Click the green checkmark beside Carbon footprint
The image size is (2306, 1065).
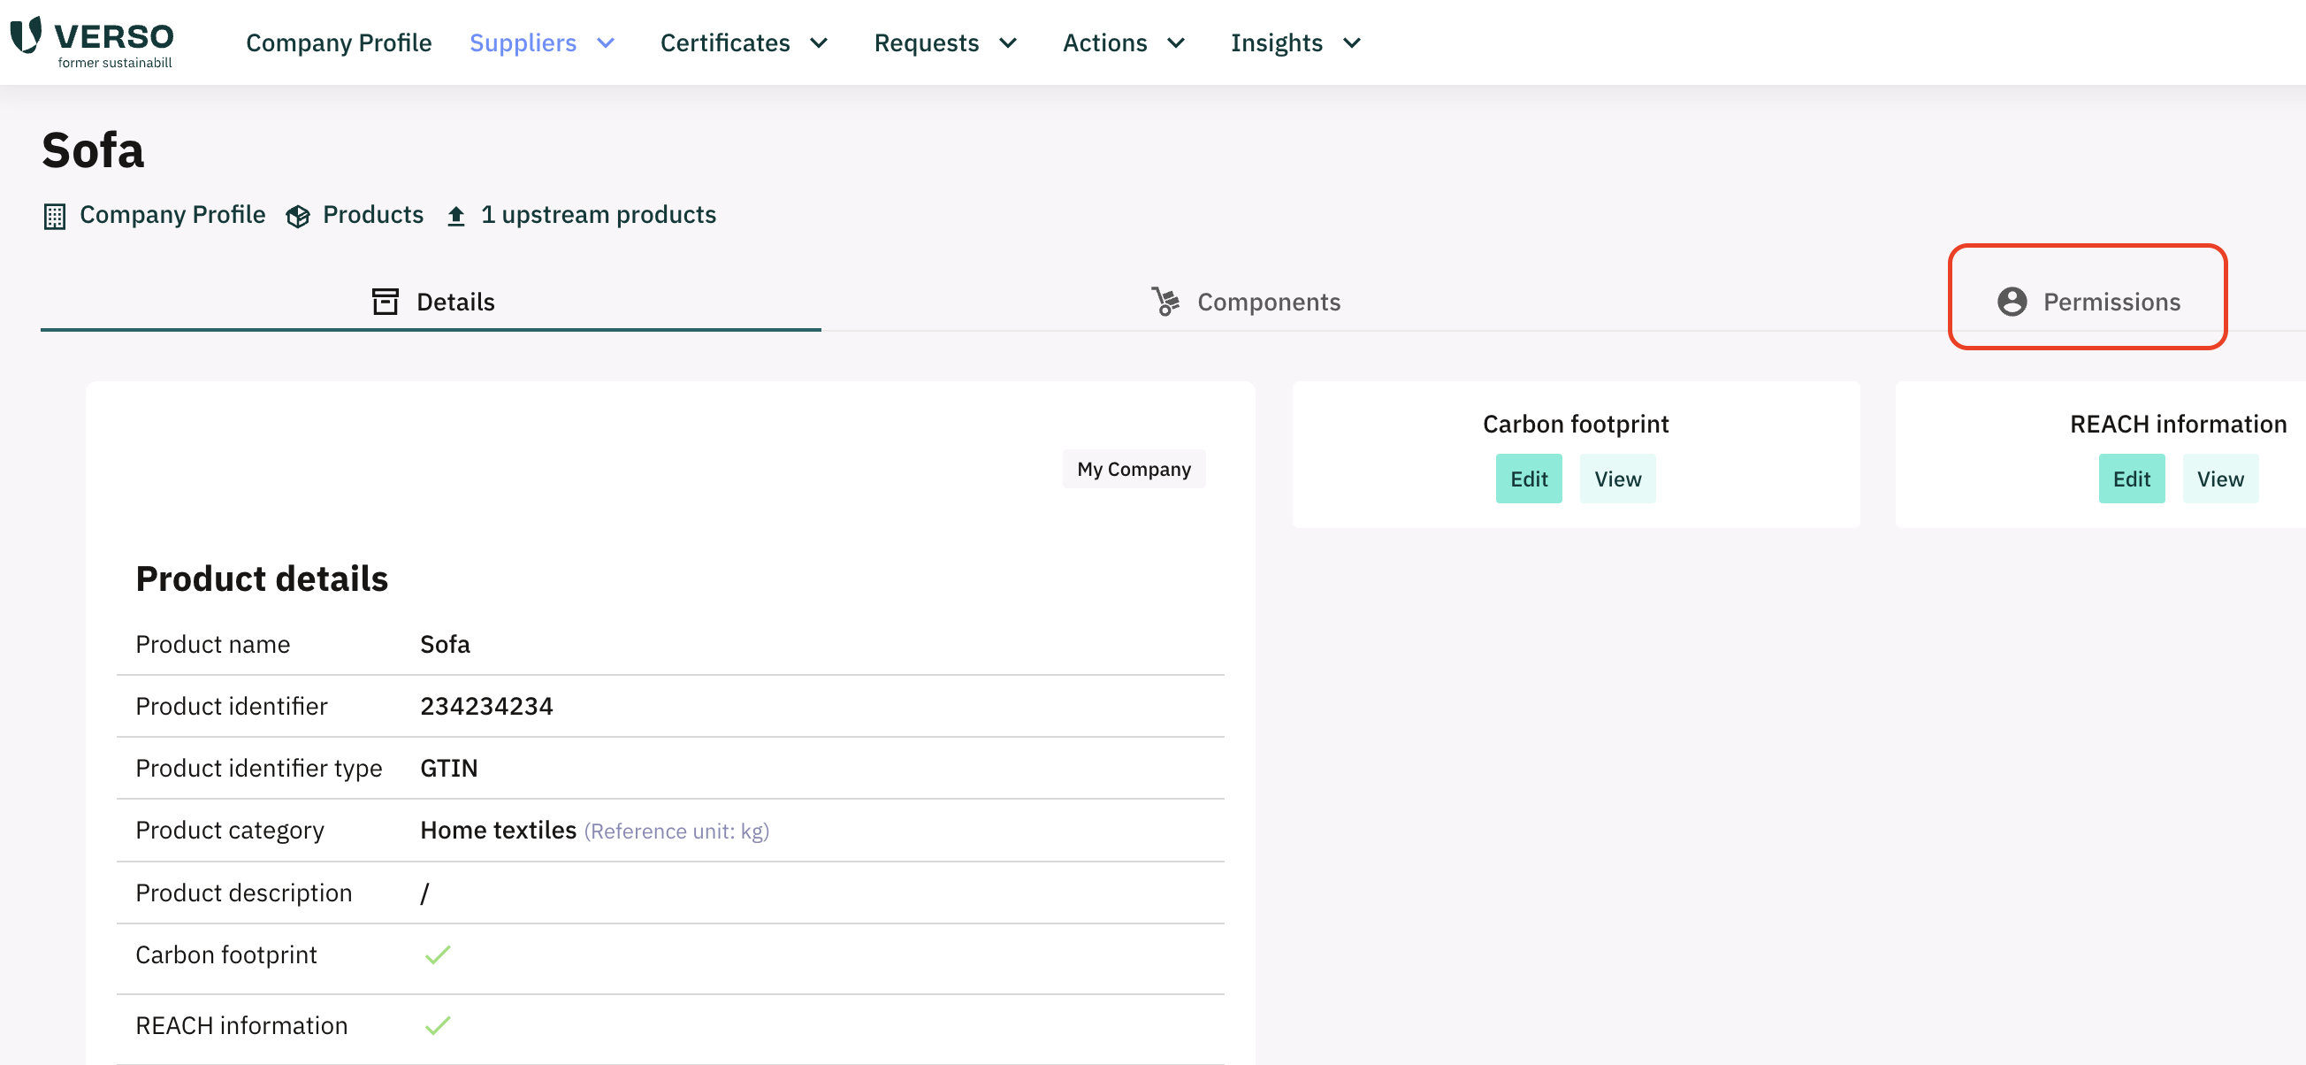(439, 954)
